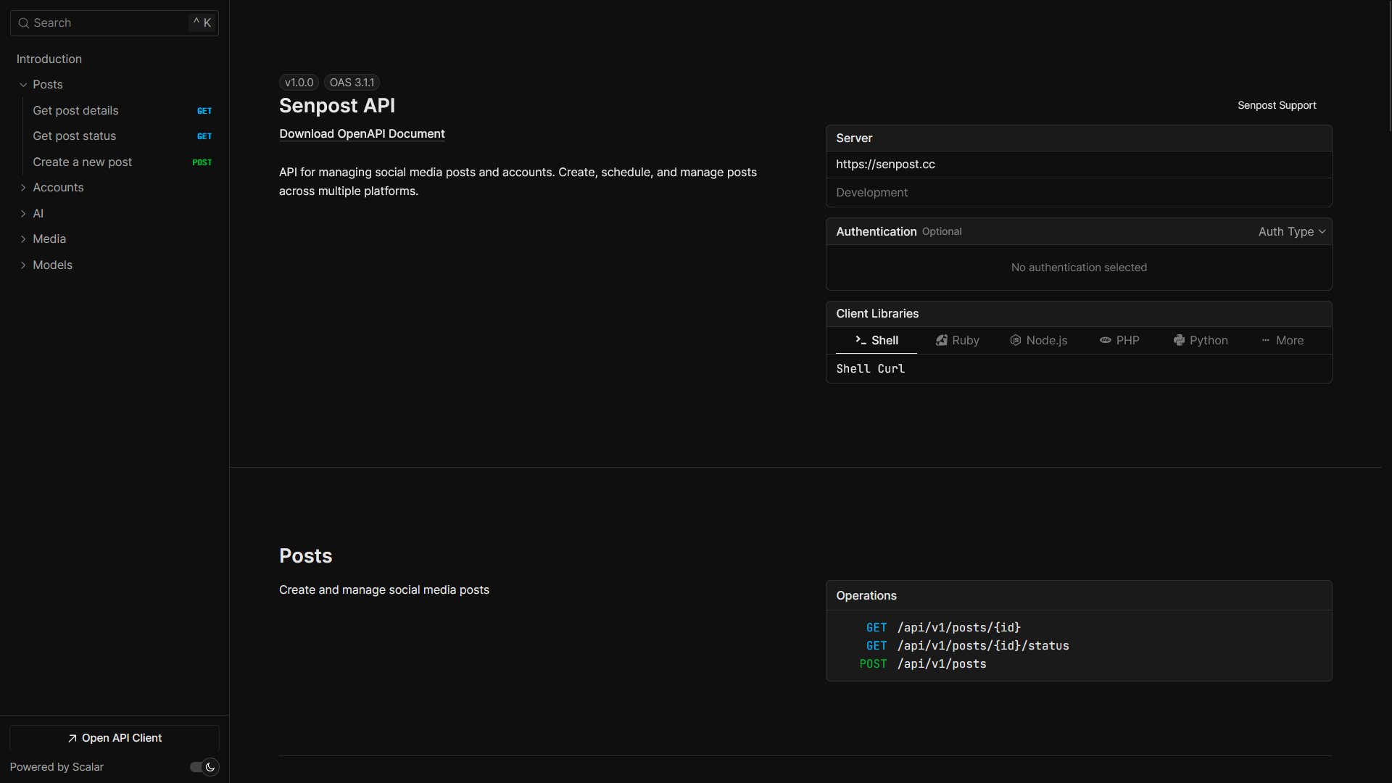Click Download OpenAPI Document link

pos(362,134)
